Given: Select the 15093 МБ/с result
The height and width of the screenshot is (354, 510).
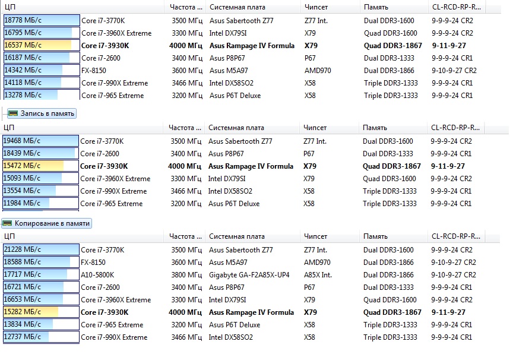Looking at the screenshot, I should 40,178.
